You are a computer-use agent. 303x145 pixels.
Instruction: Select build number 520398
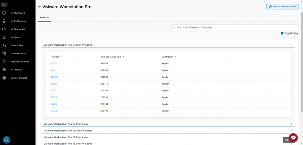[104, 77]
